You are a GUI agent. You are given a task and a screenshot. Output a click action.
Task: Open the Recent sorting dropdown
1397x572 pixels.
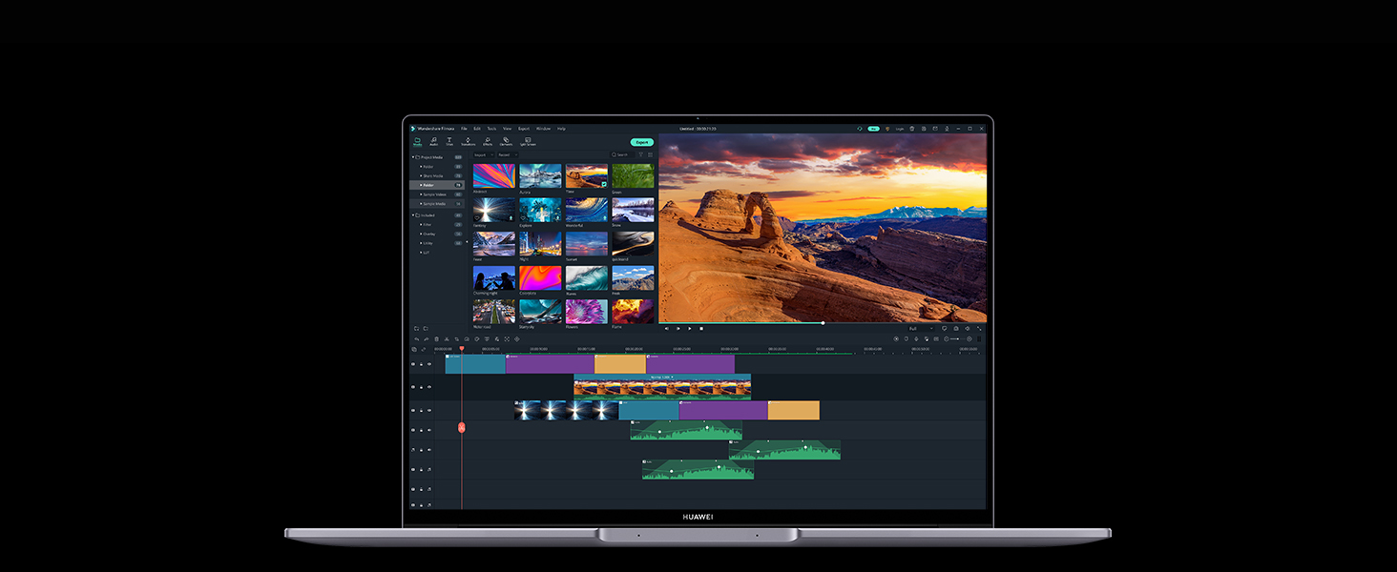507,155
